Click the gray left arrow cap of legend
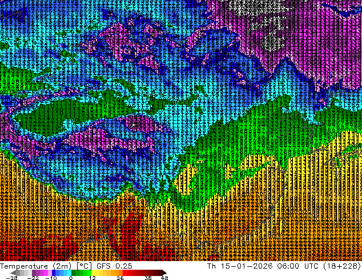 (x=13, y=273)
